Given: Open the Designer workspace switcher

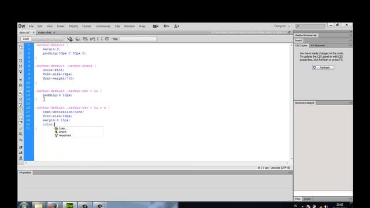Looking at the screenshot, I should click(x=282, y=26).
